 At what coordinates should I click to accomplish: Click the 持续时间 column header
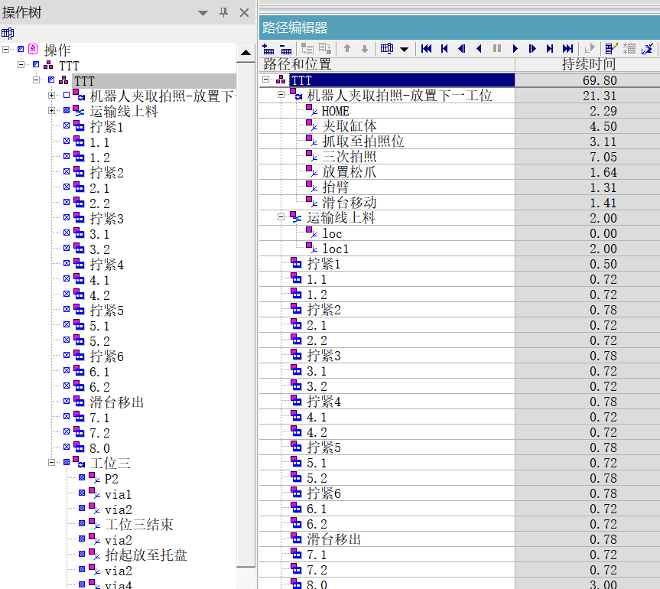588,65
